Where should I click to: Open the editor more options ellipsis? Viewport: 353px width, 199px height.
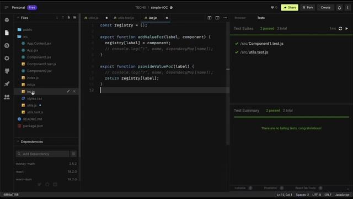[225, 18]
